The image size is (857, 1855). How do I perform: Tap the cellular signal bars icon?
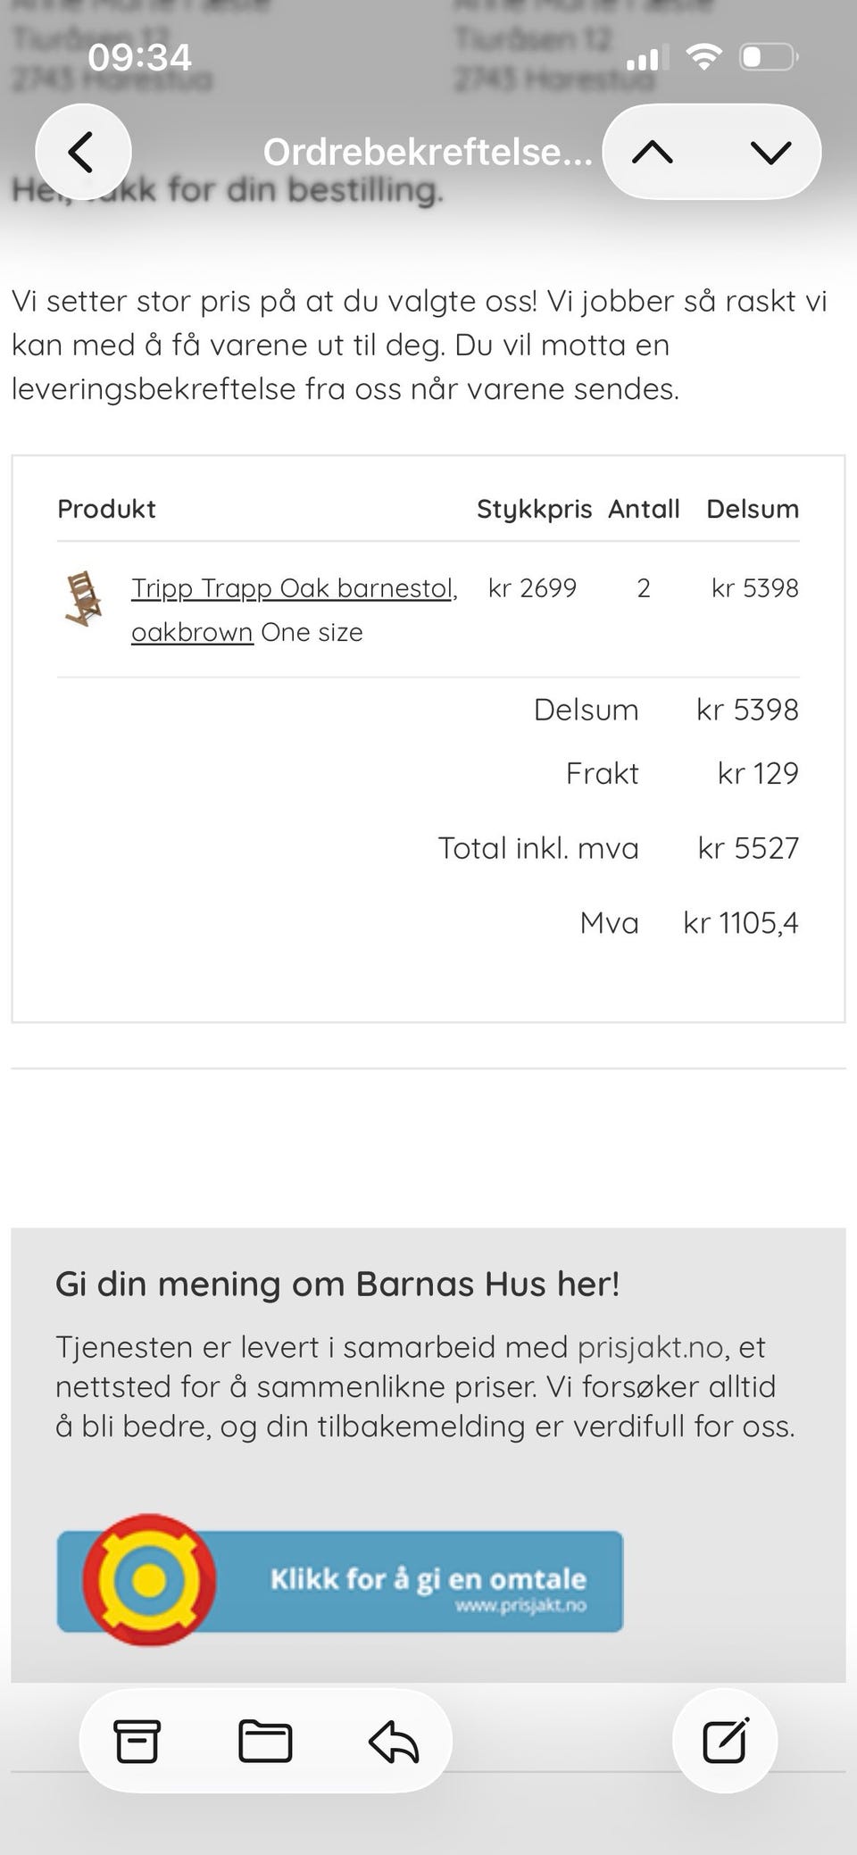pos(642,59)
